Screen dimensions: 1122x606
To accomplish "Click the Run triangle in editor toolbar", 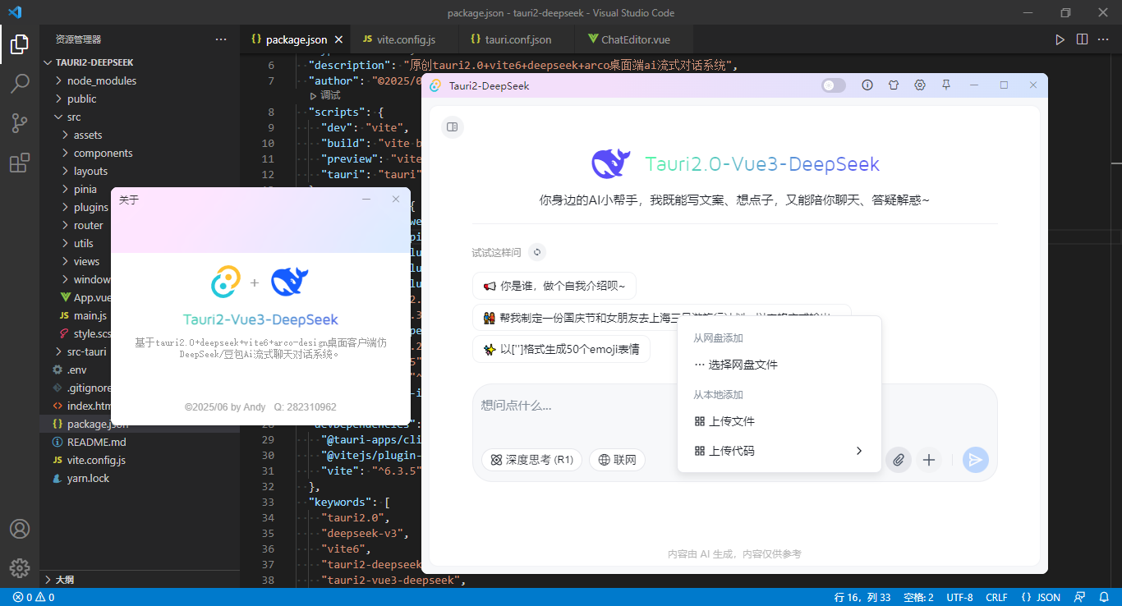I will coord(1060,39).
